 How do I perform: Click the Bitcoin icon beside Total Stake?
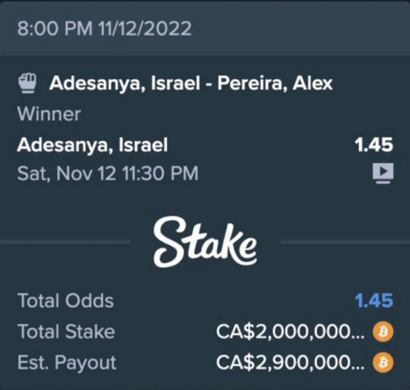[x=383, y=331]
